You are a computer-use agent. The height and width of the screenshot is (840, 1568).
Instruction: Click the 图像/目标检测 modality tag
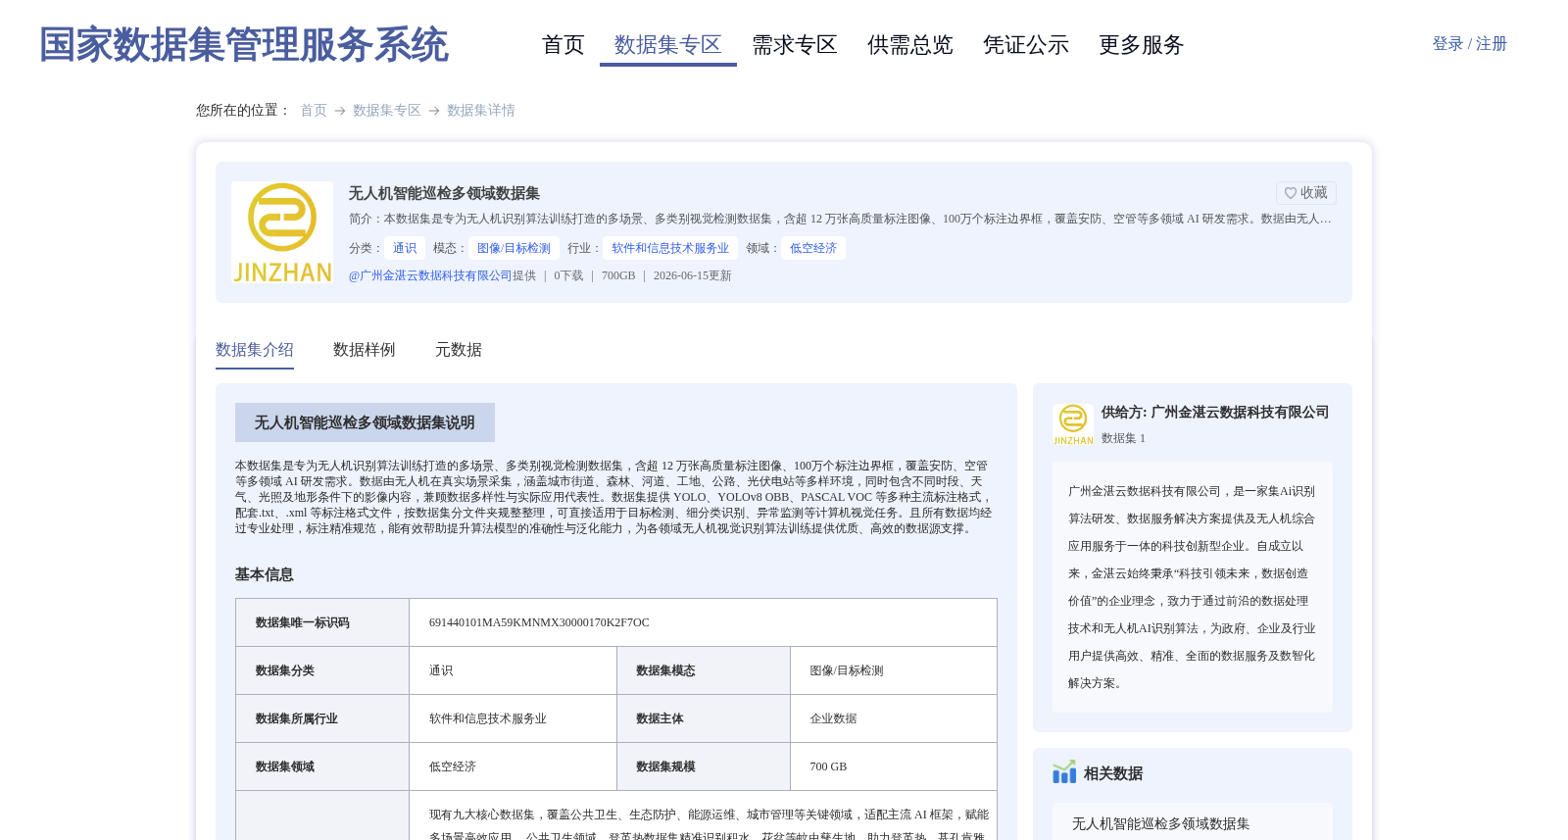[514, 248]
